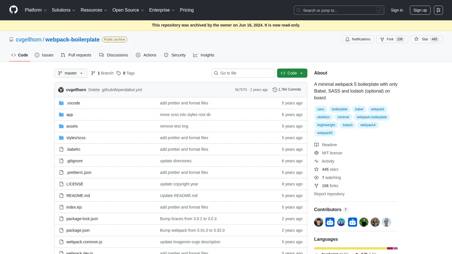Open the webpack.common.js file

pyautogui.click(x=84, y=242)
